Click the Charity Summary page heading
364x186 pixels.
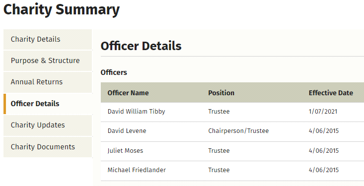(62, 10)
